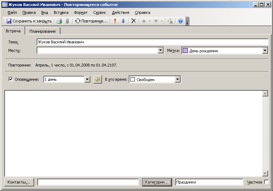Screen dimensions: 273x191
Task: Click Save and Close (Сохранить и закрыть)
Action: (29, 21)
